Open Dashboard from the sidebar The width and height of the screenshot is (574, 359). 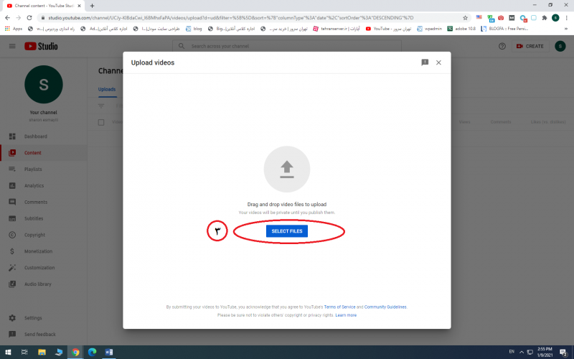(x=36, y=136)
